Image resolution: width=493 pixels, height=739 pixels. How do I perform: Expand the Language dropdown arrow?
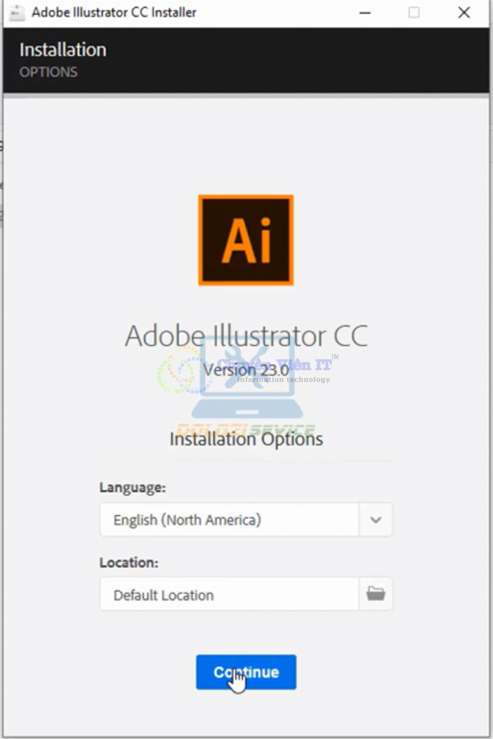[376, 520]
